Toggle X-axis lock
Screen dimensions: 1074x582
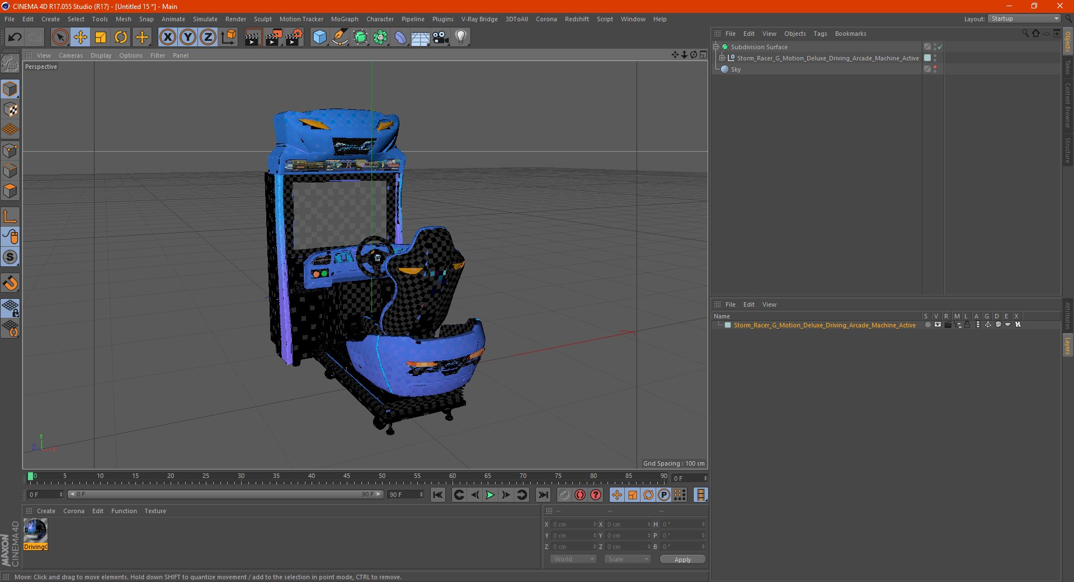(167, 37)
